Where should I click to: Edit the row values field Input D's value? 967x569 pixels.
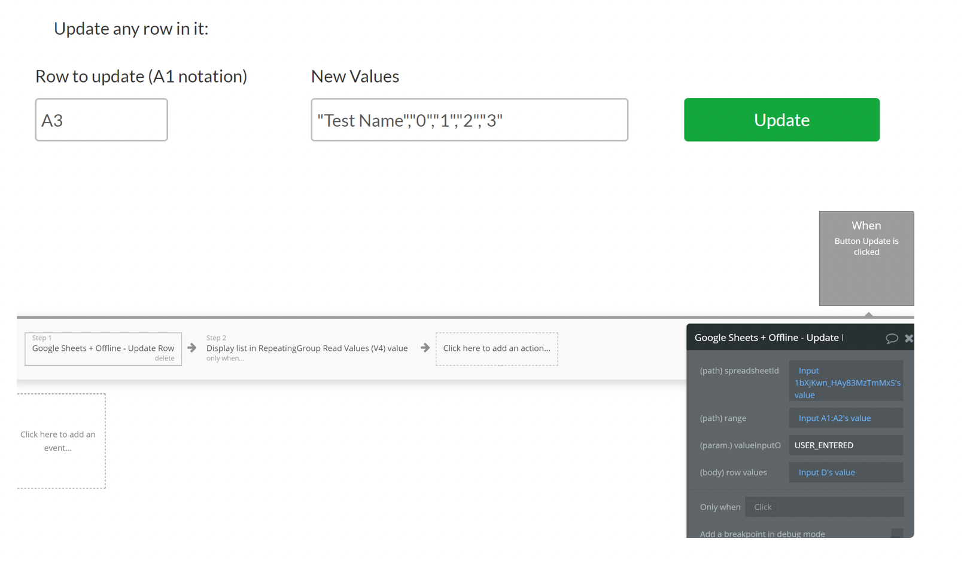tap(846, 472)
